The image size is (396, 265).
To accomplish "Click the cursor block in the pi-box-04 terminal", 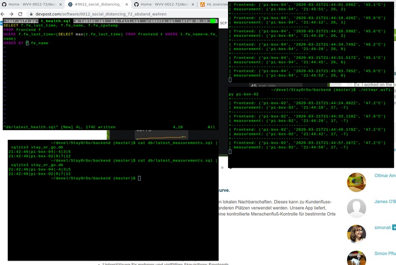I will [230, 80].
